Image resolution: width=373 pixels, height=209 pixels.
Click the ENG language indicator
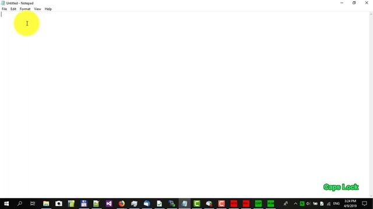pos(336,204)
